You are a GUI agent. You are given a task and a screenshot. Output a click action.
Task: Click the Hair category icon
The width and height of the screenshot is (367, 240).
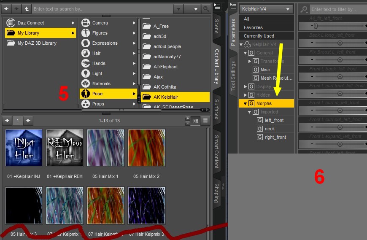pyautogui.click(x=86, y=53)
